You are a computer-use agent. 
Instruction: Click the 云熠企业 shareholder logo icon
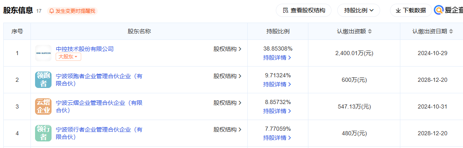coord(43,106)
